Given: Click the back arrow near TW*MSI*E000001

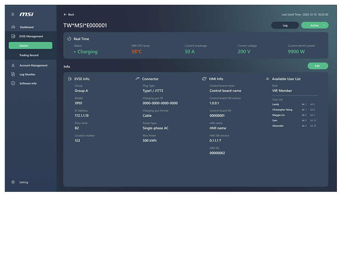Looking at the screenshot, I should tap(64, 14).
